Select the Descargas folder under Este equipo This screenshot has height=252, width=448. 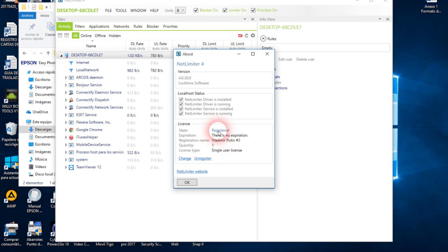43,129
